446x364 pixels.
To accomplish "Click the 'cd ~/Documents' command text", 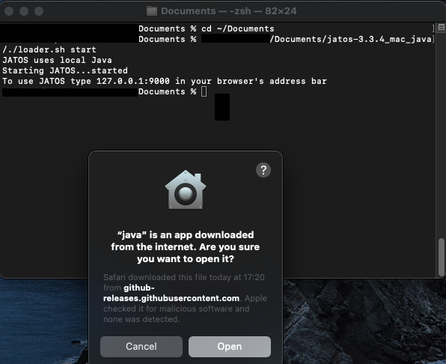I will 238,28.
